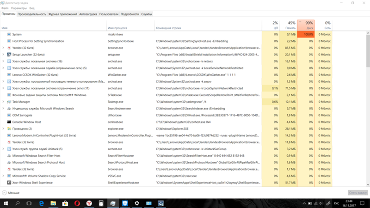The width and height of the screenshot is (370, 208).
Task: Click the vertical scrollbar thumb
Action: click(368, 51)
